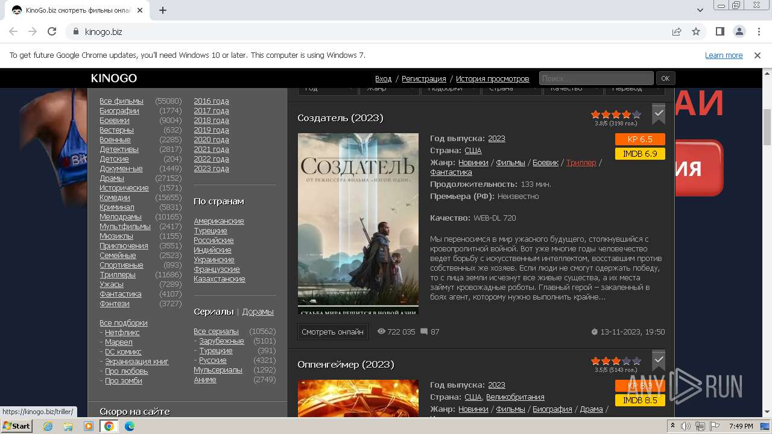Bookmark this page with the star icon

point(696,31)
